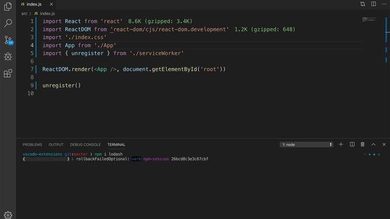Open the Explorer view in activity bar
390x219 pixels.
(x=8, y=7)
